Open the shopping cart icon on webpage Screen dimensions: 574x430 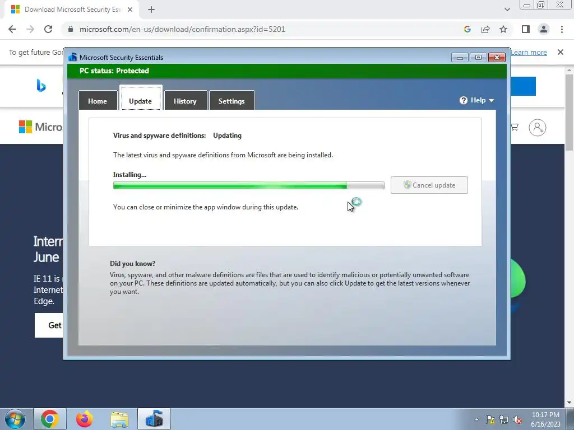(x=515, y=127)
